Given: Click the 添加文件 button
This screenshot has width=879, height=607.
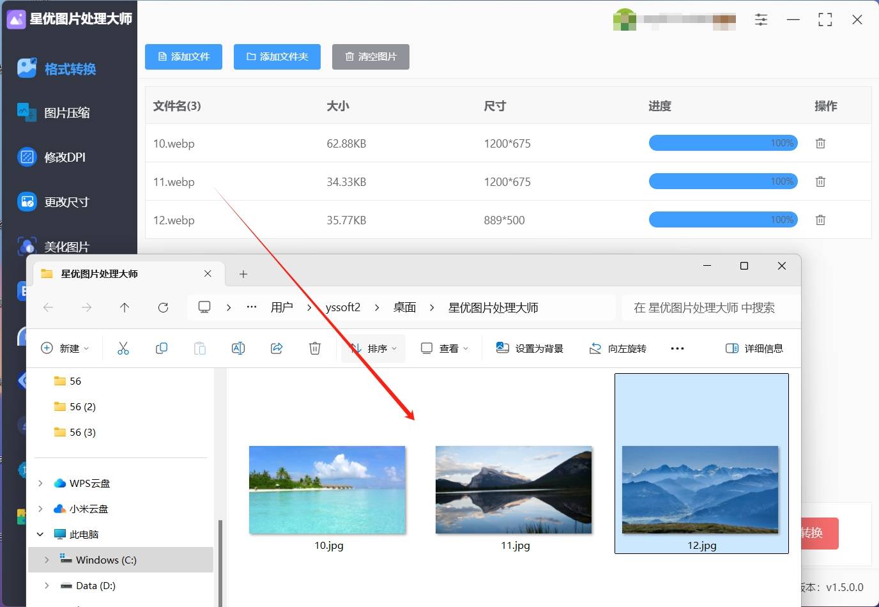Looking at the screenshot, I should 183,57.
